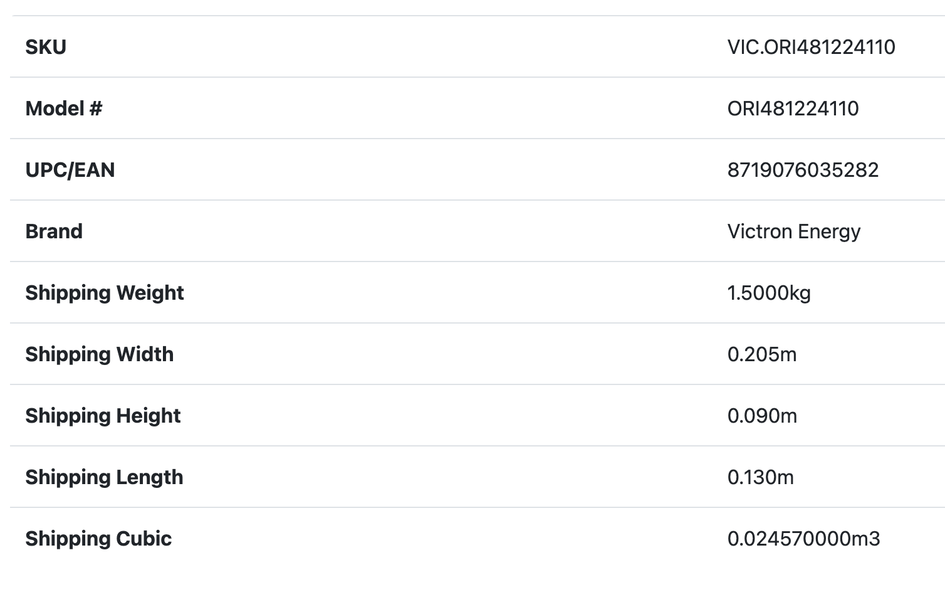Click the Shipping Length label
945x597 pixels.
coord(104,477)
